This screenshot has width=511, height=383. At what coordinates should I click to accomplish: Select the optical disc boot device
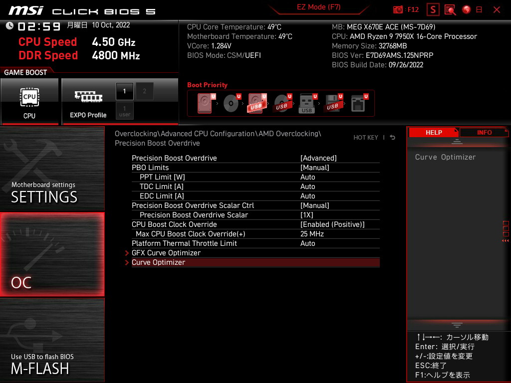pyautogui.click(x=232, y=103)
